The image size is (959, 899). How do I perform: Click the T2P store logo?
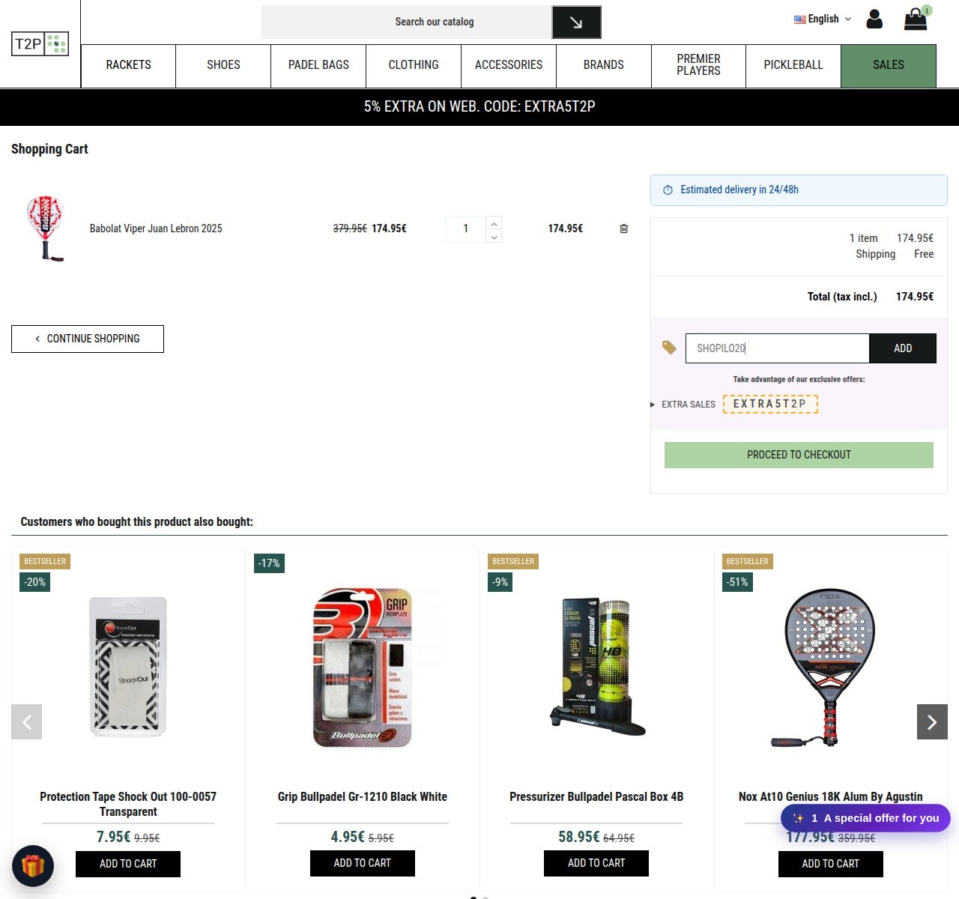coord(40,43)
